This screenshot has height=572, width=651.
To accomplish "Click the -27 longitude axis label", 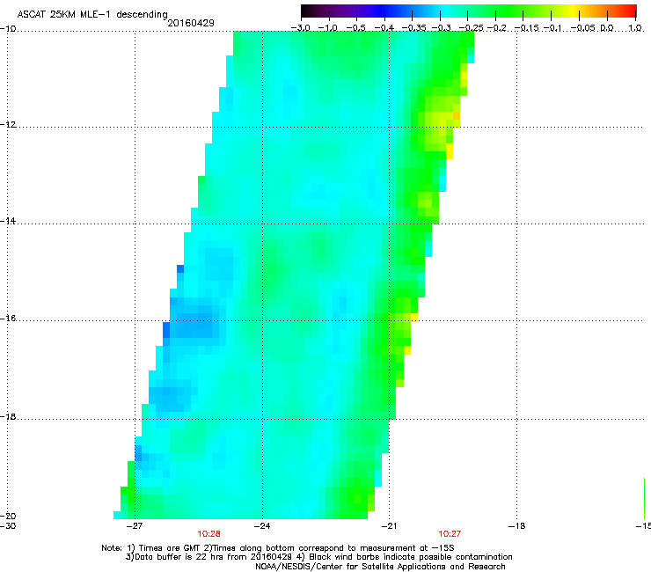I will click(x=134, y=526).
